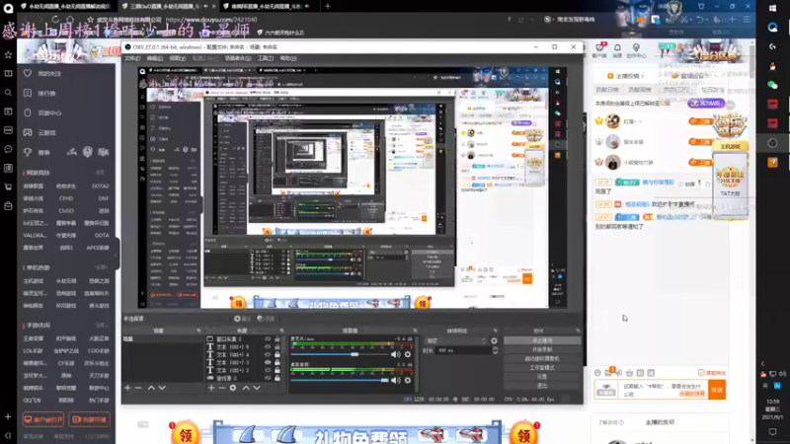Open settings gear of first mixer channel

408,354
